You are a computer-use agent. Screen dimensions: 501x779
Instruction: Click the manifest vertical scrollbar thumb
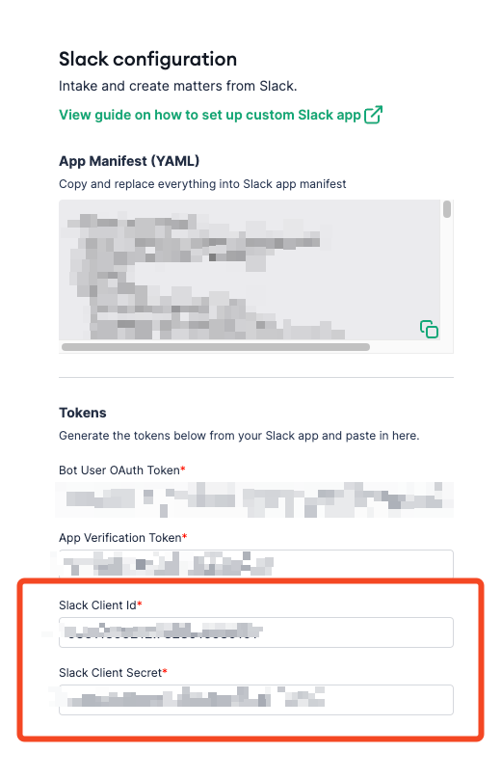[x=447, y=209]
